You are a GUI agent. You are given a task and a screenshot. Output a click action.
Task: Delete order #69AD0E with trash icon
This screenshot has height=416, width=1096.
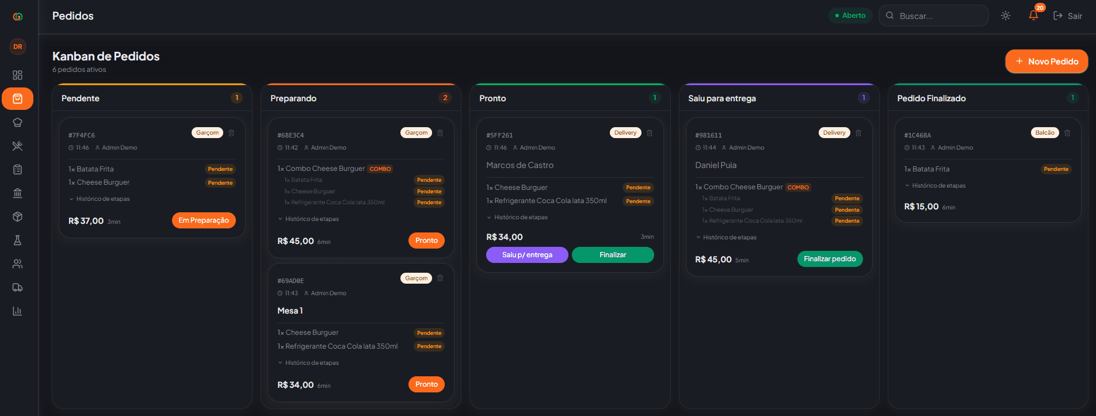pyautogui.click(x=440, y=278)
